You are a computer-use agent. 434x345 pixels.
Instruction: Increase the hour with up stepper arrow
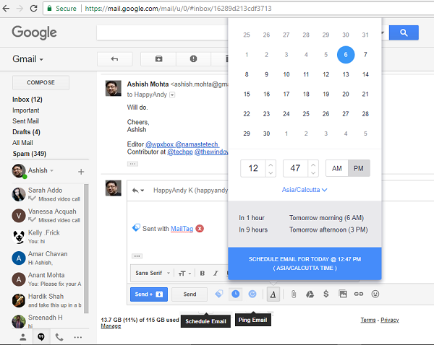271,165
